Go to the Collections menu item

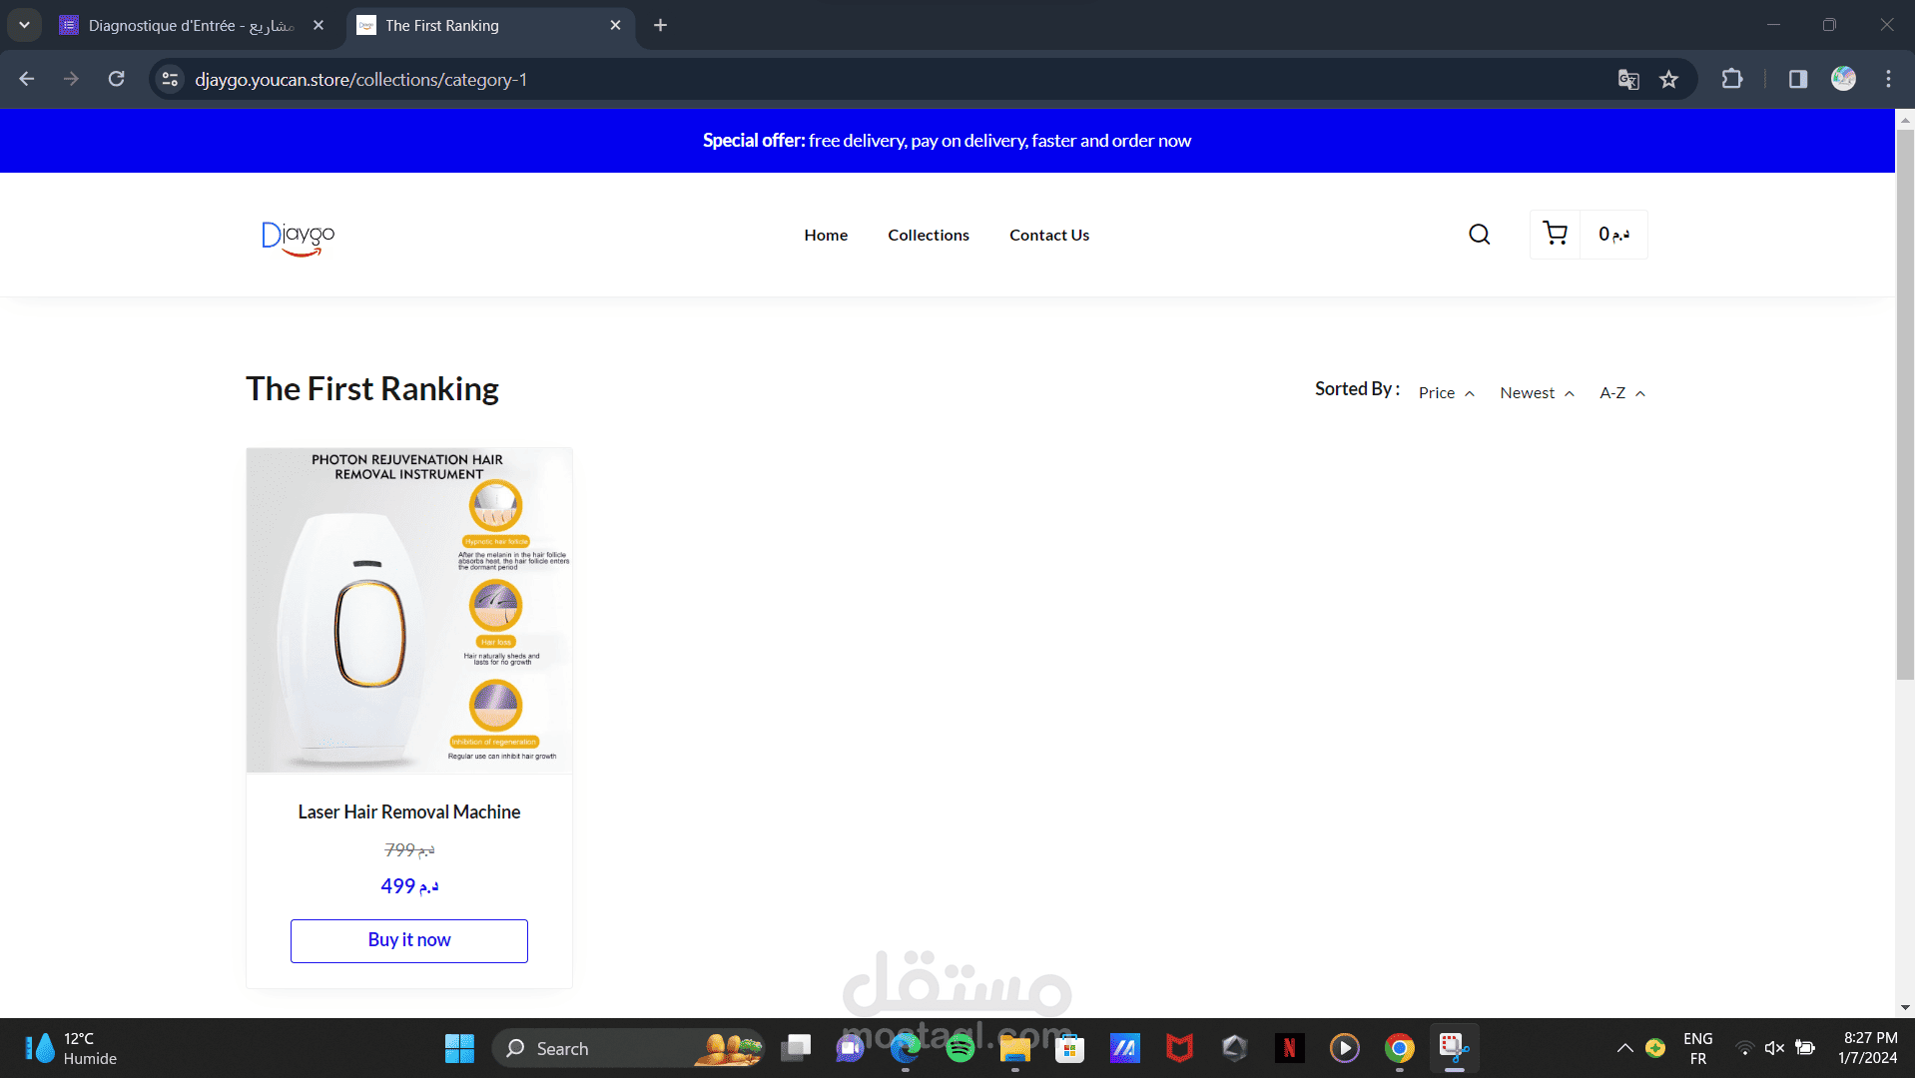pos(929,236)
